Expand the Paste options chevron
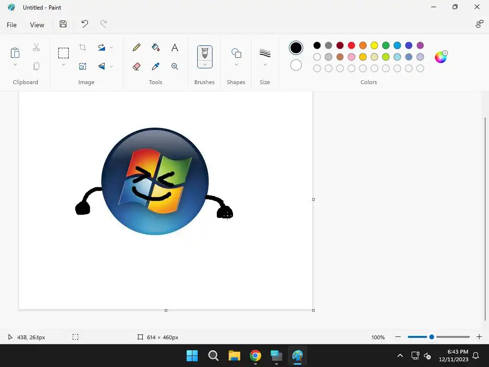 15,65
